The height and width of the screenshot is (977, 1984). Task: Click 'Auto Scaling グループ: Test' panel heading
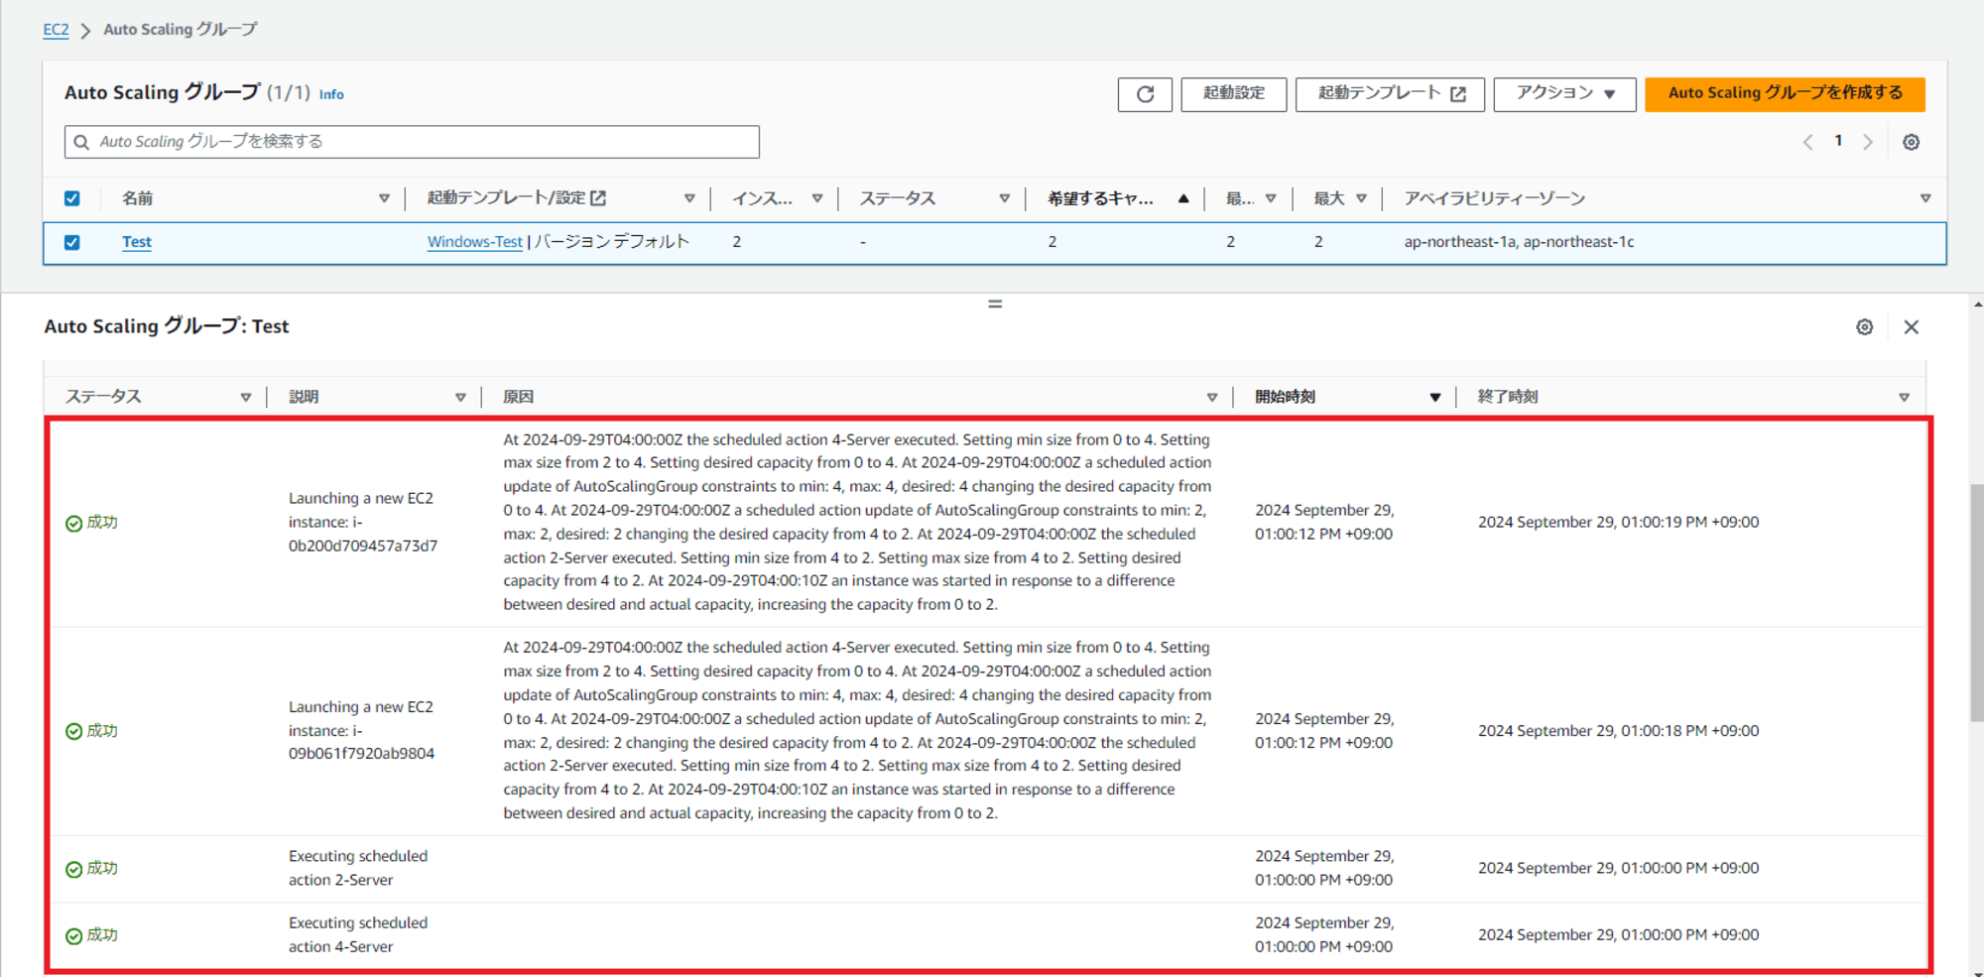click(x=167, y=326)
